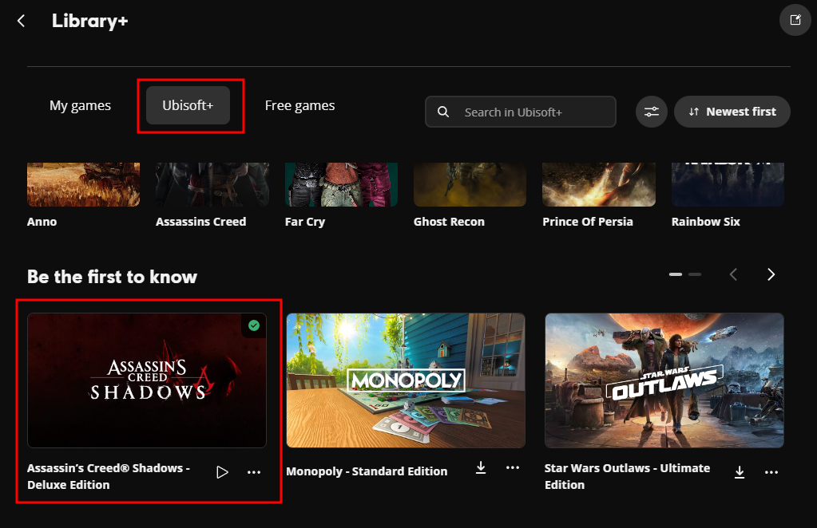817x528 pixels.
Task: Go back using the arrow beside Library+
Action: pos(21,21)
